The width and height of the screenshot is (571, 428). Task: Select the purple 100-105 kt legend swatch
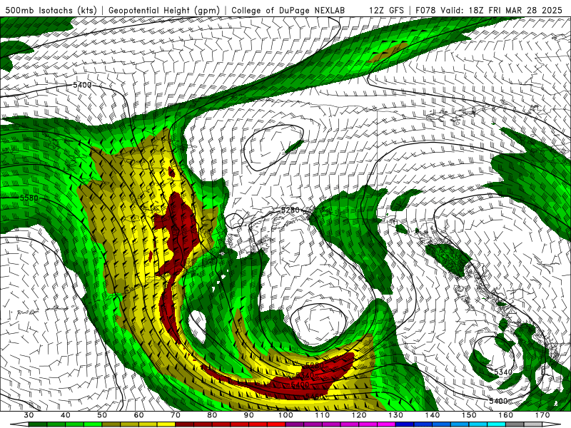295,424
